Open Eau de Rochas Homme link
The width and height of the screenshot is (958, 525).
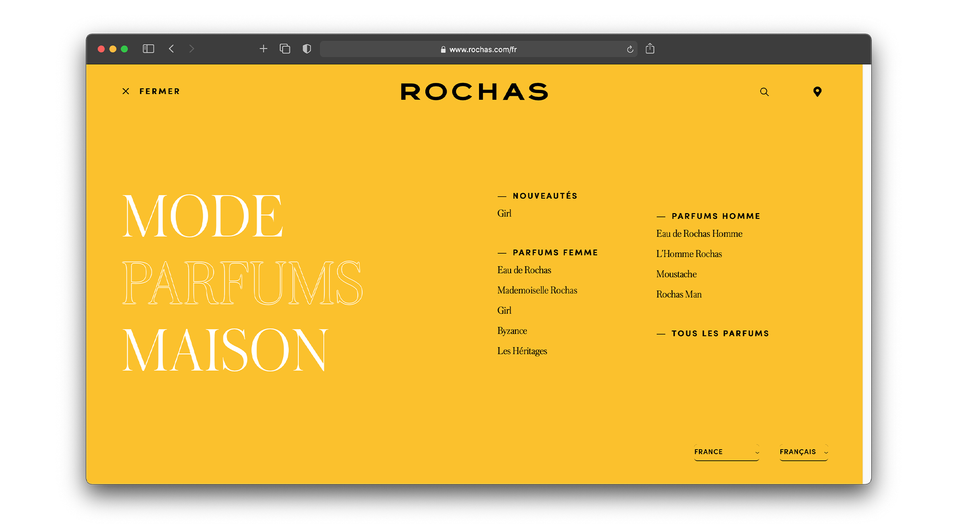click(699, 234)
